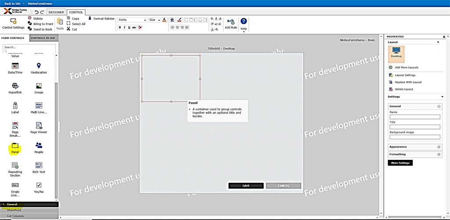Screen dimensions: 450x220
Task: Select the Date/Time control
Action: click(x=15, y=68)
